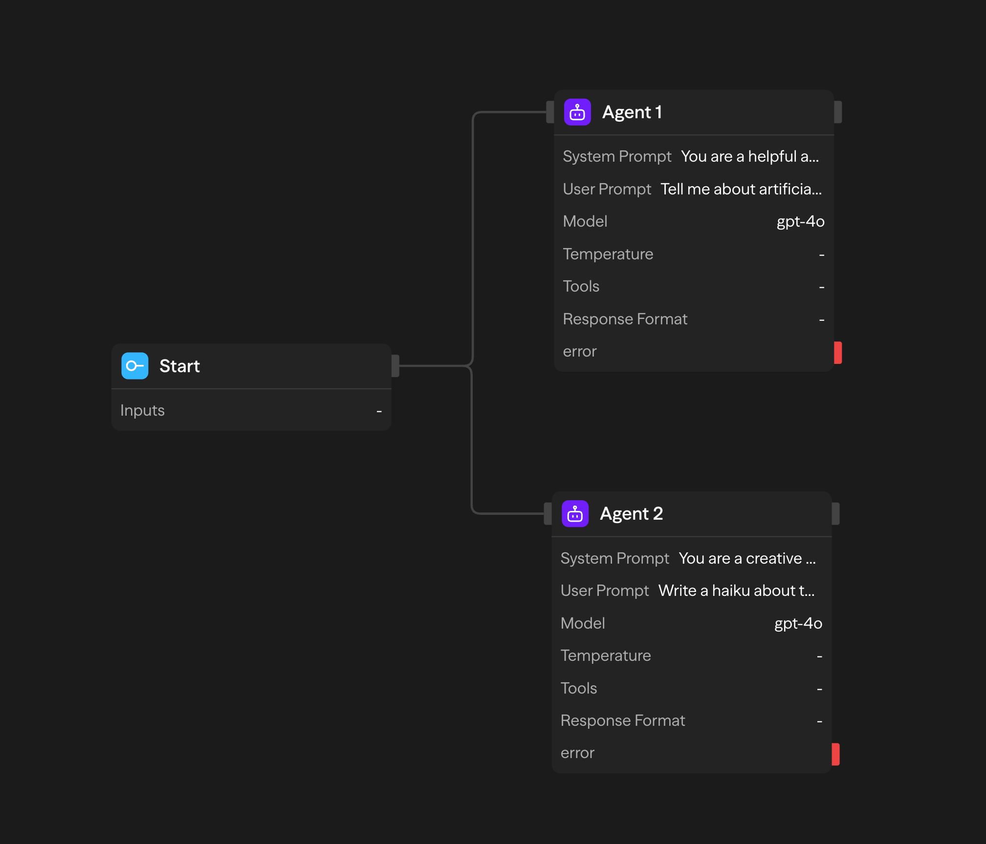
Task: Click the Inputs row on the Start node
Action: pos(251,410)
